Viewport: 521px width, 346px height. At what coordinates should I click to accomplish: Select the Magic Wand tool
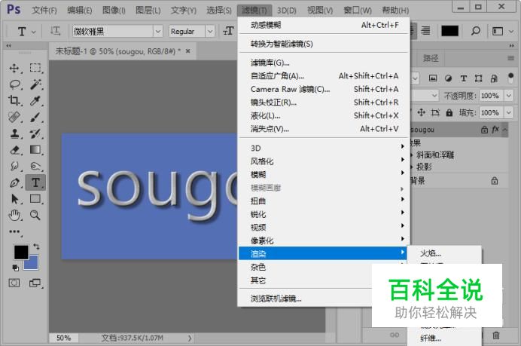pos(35,84)
